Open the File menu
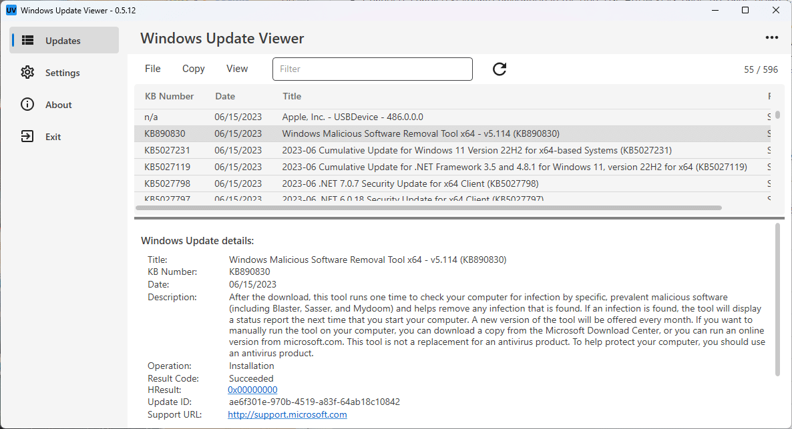This screenshot has height=429, width=792. (152, 69)
